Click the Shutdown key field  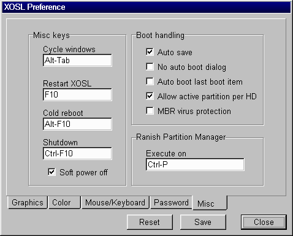pyautogui.click(x=77, y=153)
